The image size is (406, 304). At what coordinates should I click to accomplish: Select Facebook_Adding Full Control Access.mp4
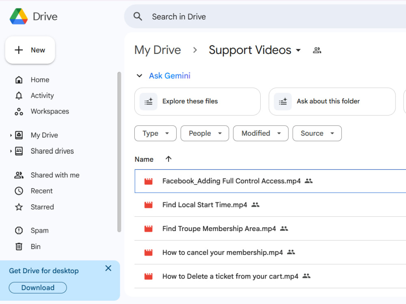(x=270, y=181)
